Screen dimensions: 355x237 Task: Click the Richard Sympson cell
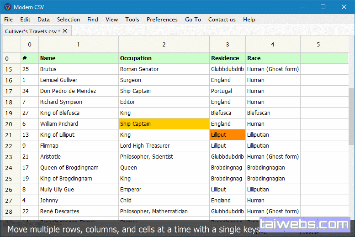tap(78, 102)
